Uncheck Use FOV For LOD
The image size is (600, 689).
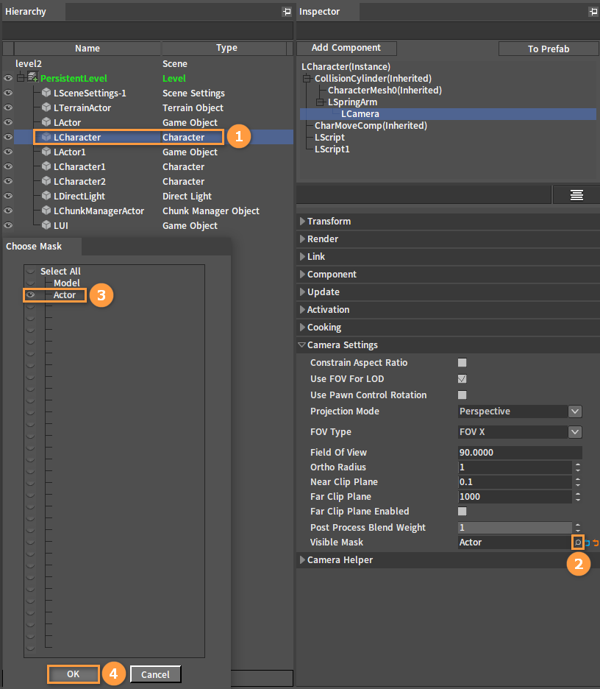point(463,379)
